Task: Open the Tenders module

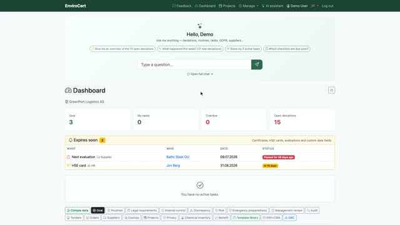Action: point(74,218)
